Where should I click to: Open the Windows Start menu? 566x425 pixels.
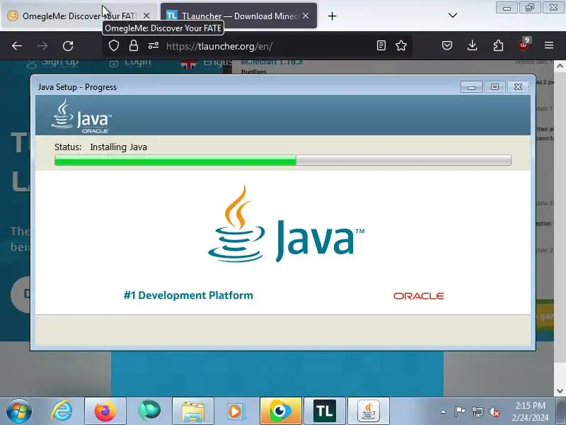(19, 411)
